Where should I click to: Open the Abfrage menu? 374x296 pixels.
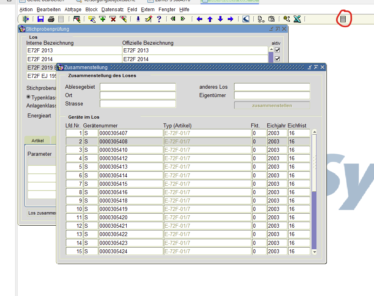[73, 9]
